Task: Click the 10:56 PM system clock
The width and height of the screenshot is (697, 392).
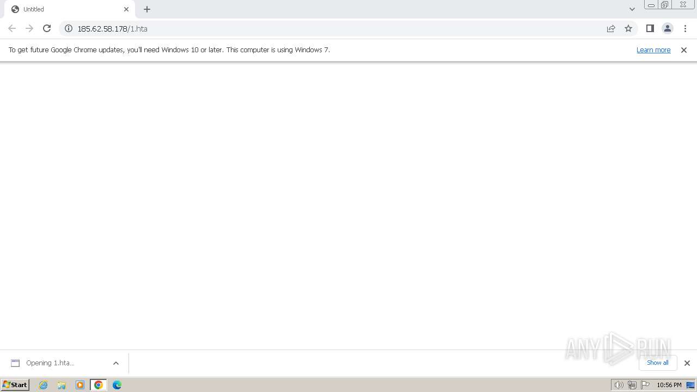Action: pos(669,385)
